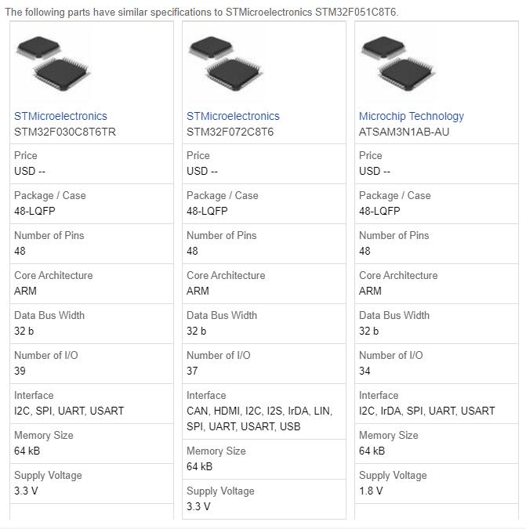
Task: Open the STM32F072C8T6 chip thumbnail
Action: click(224, 64)
